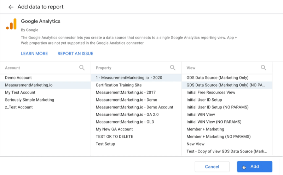Select the z_Test Account entry
Viewport: 283px width, 175px height.
(x=45, y=107)
